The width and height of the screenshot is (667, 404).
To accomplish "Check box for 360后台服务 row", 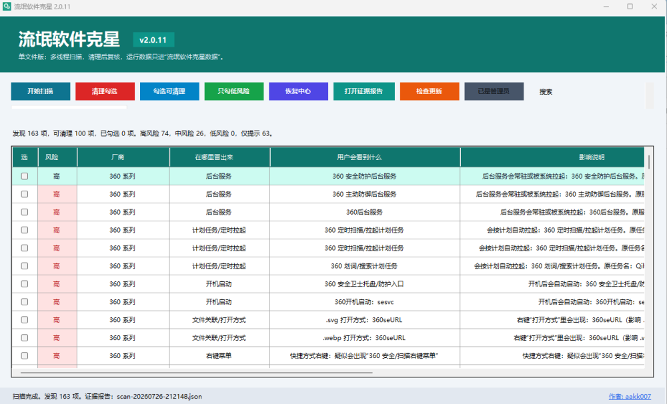I will [x=25, y=212].
